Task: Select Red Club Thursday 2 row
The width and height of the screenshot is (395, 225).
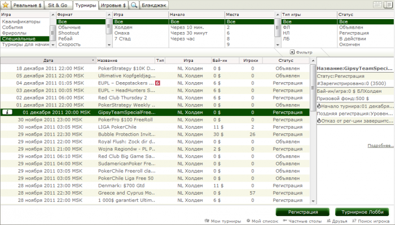Action: 155,98
